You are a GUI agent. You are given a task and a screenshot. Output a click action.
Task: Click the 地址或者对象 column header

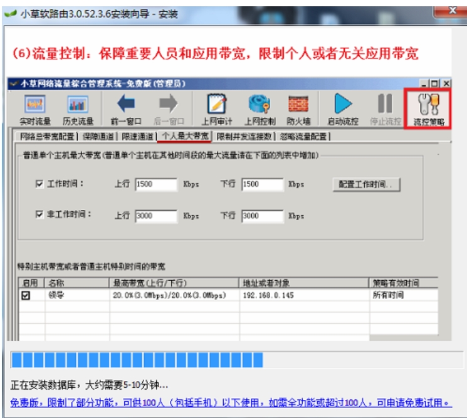click(304, 283)
